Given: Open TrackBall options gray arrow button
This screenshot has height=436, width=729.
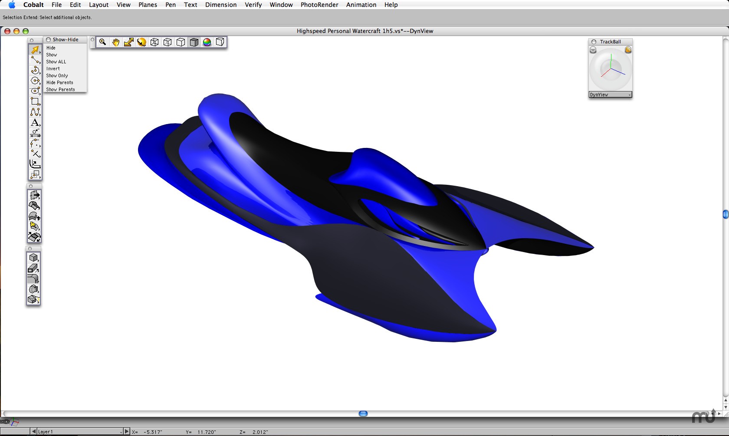Looking at the screenshot, I should click(593, 50).
